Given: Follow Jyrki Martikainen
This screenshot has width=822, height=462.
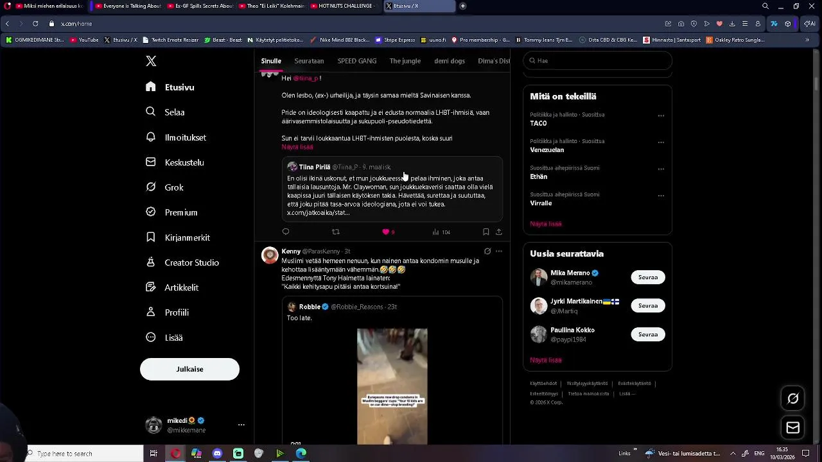Looking at the screenshot, I should (648, 305).
